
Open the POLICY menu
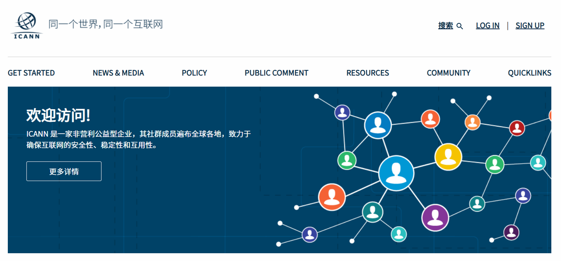click(194, 73)
